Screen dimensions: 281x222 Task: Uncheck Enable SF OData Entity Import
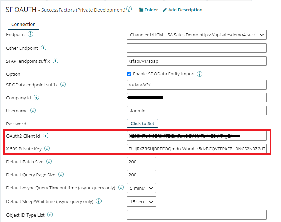[x=129, y=74]
